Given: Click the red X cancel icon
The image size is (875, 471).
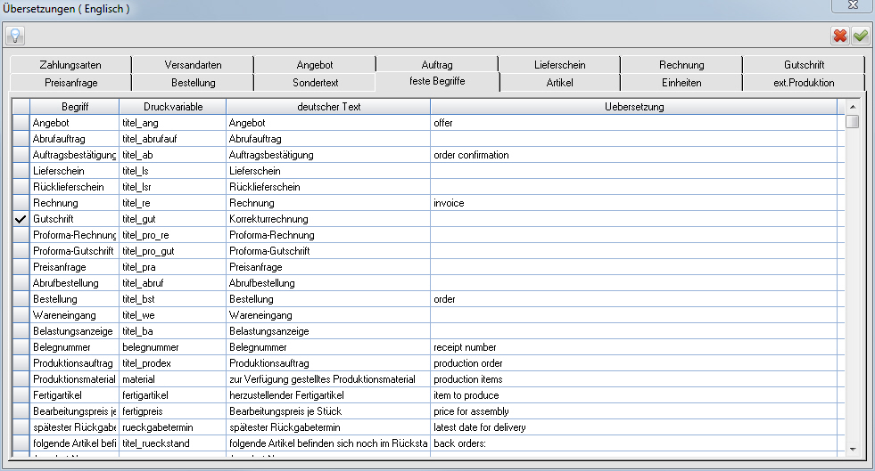Looking at the screenshot, I should pyautogui.click(x=840, y=37).
